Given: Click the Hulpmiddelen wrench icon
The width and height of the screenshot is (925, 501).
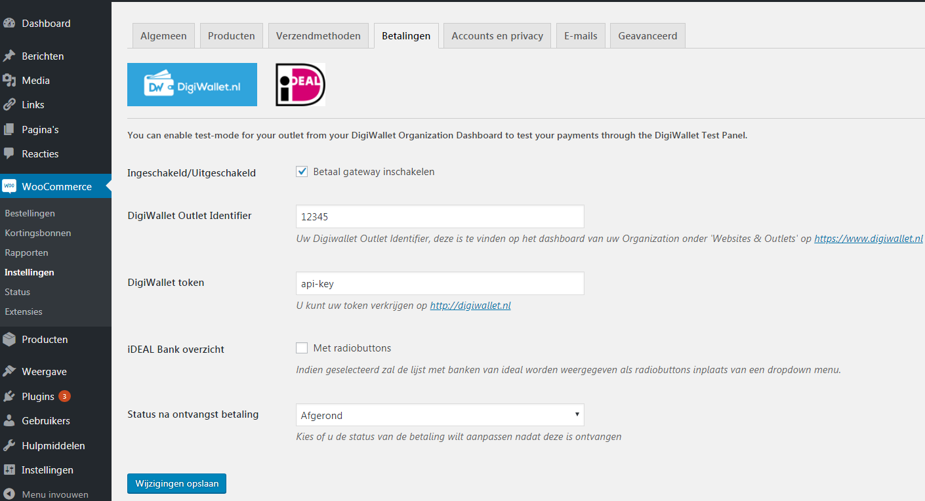Looking at the screenshot, I should pyautogui.click(x=9, y=446).
